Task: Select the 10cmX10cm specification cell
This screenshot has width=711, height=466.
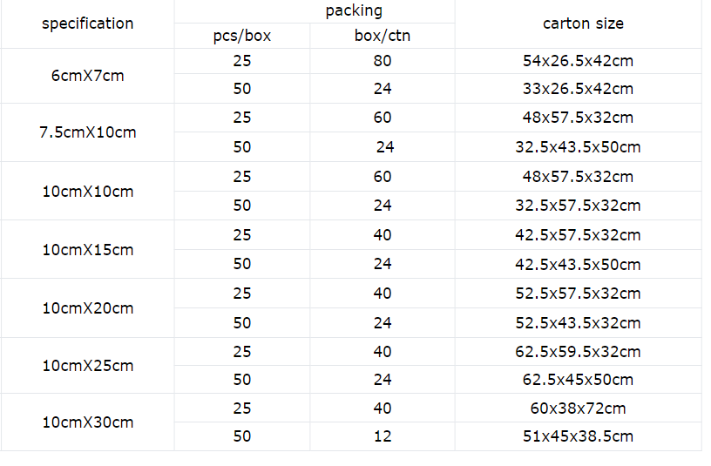Action: pos(88,192)
